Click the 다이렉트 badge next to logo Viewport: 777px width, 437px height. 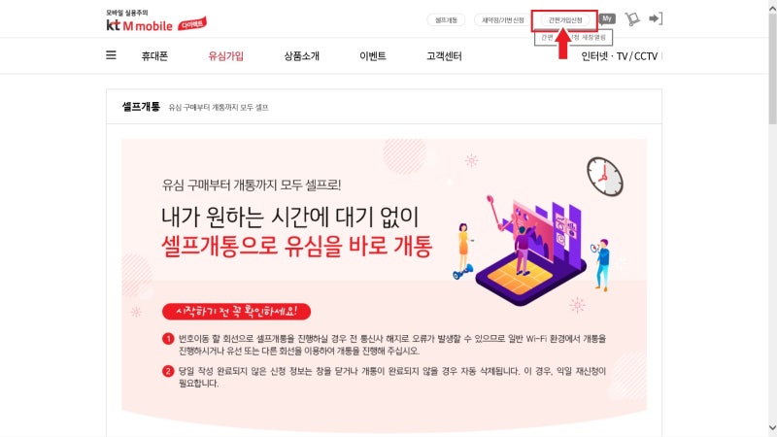(191, 23)
